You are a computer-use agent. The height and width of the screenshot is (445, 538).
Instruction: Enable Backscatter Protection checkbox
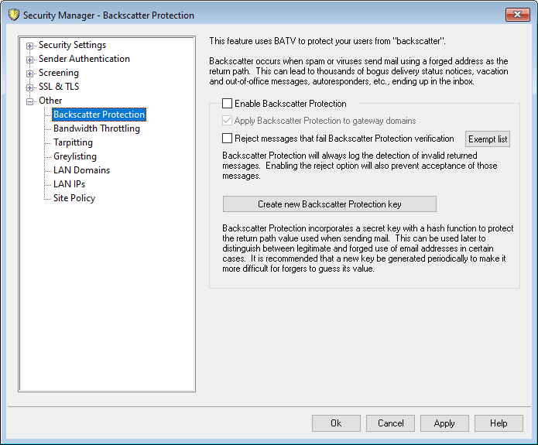[x=227, y=103]
